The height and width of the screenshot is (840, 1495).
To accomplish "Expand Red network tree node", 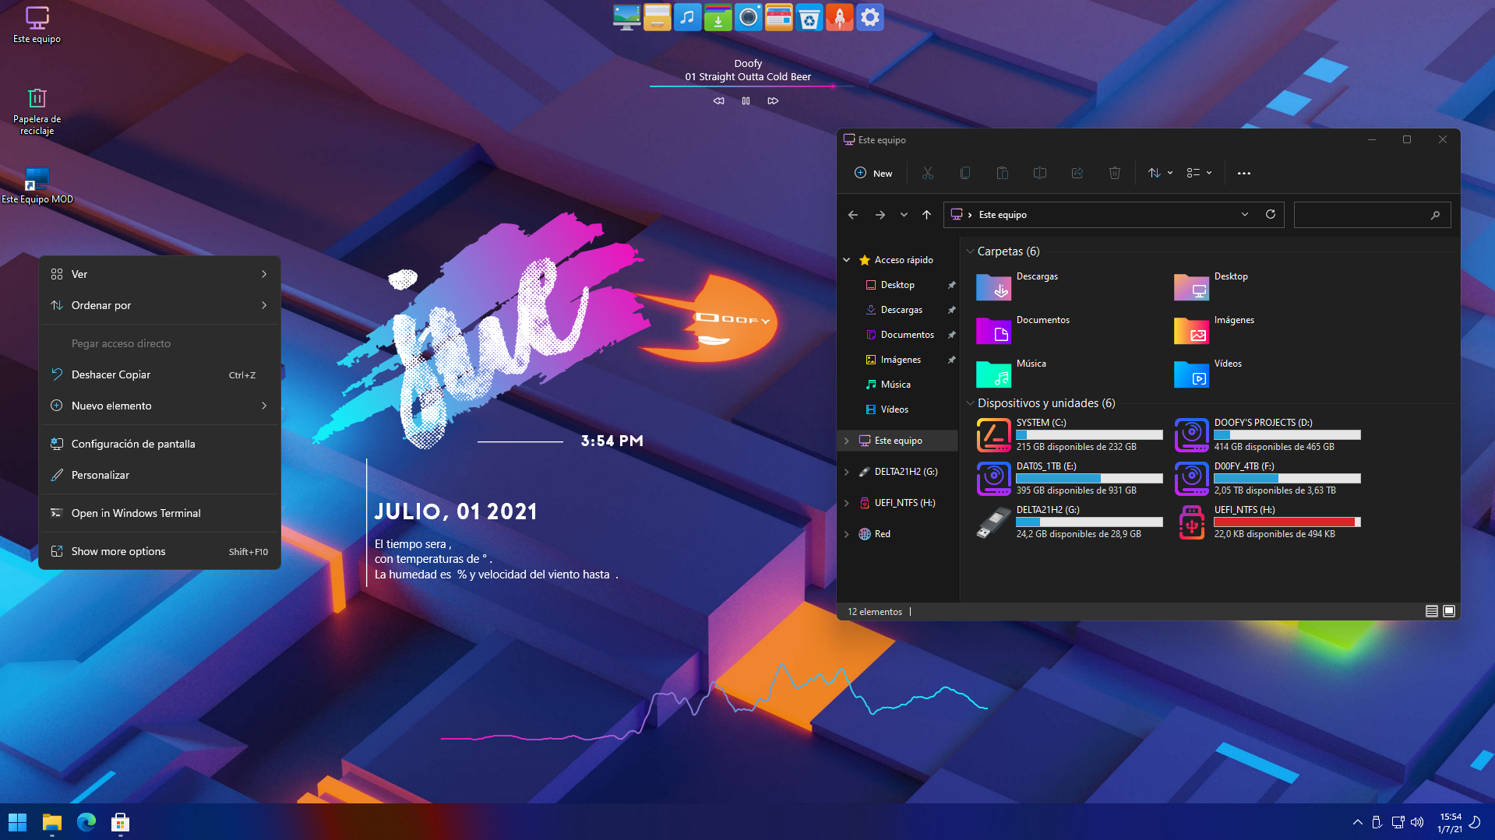I will (847, 534).
